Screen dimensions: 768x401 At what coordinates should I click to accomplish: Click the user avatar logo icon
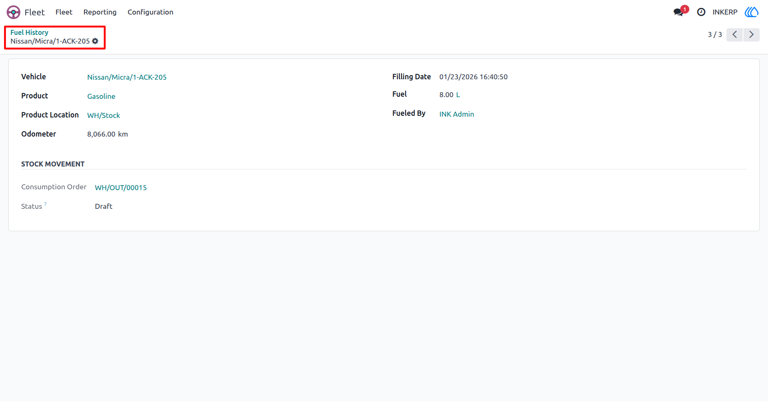point(751,12)
